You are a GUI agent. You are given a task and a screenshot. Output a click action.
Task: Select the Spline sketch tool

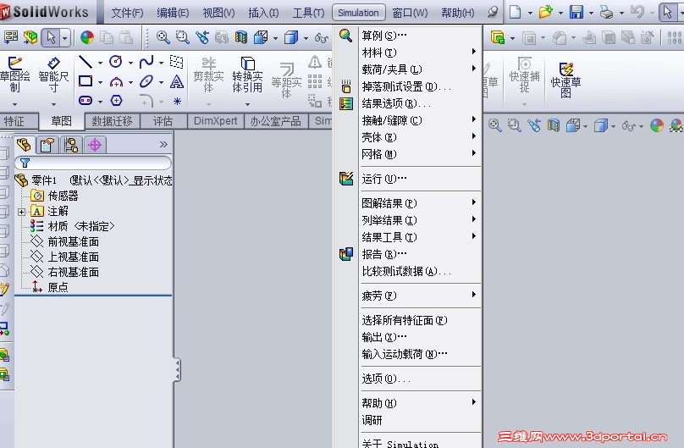[146, 62]
